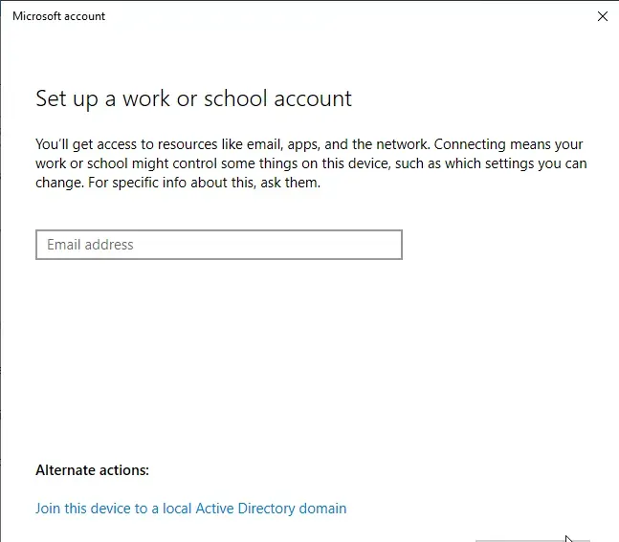Dismiss the work or school account setup window

pyautogui.click(x=602, y=16)
